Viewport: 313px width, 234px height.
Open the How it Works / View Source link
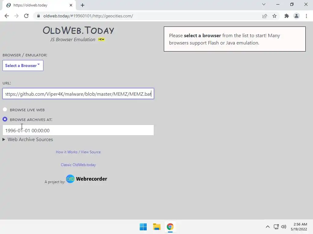[78, 152]
